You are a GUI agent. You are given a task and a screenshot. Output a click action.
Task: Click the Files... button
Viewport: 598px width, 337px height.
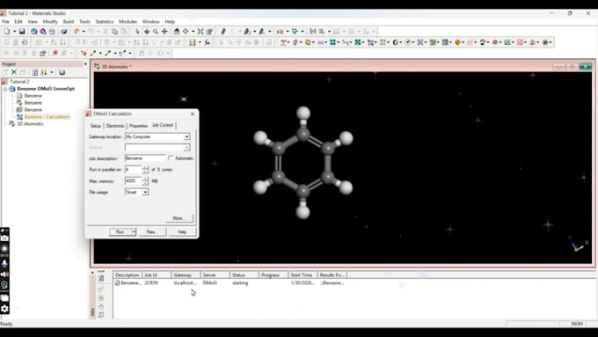pyautogui.click(x=152, y=231)
